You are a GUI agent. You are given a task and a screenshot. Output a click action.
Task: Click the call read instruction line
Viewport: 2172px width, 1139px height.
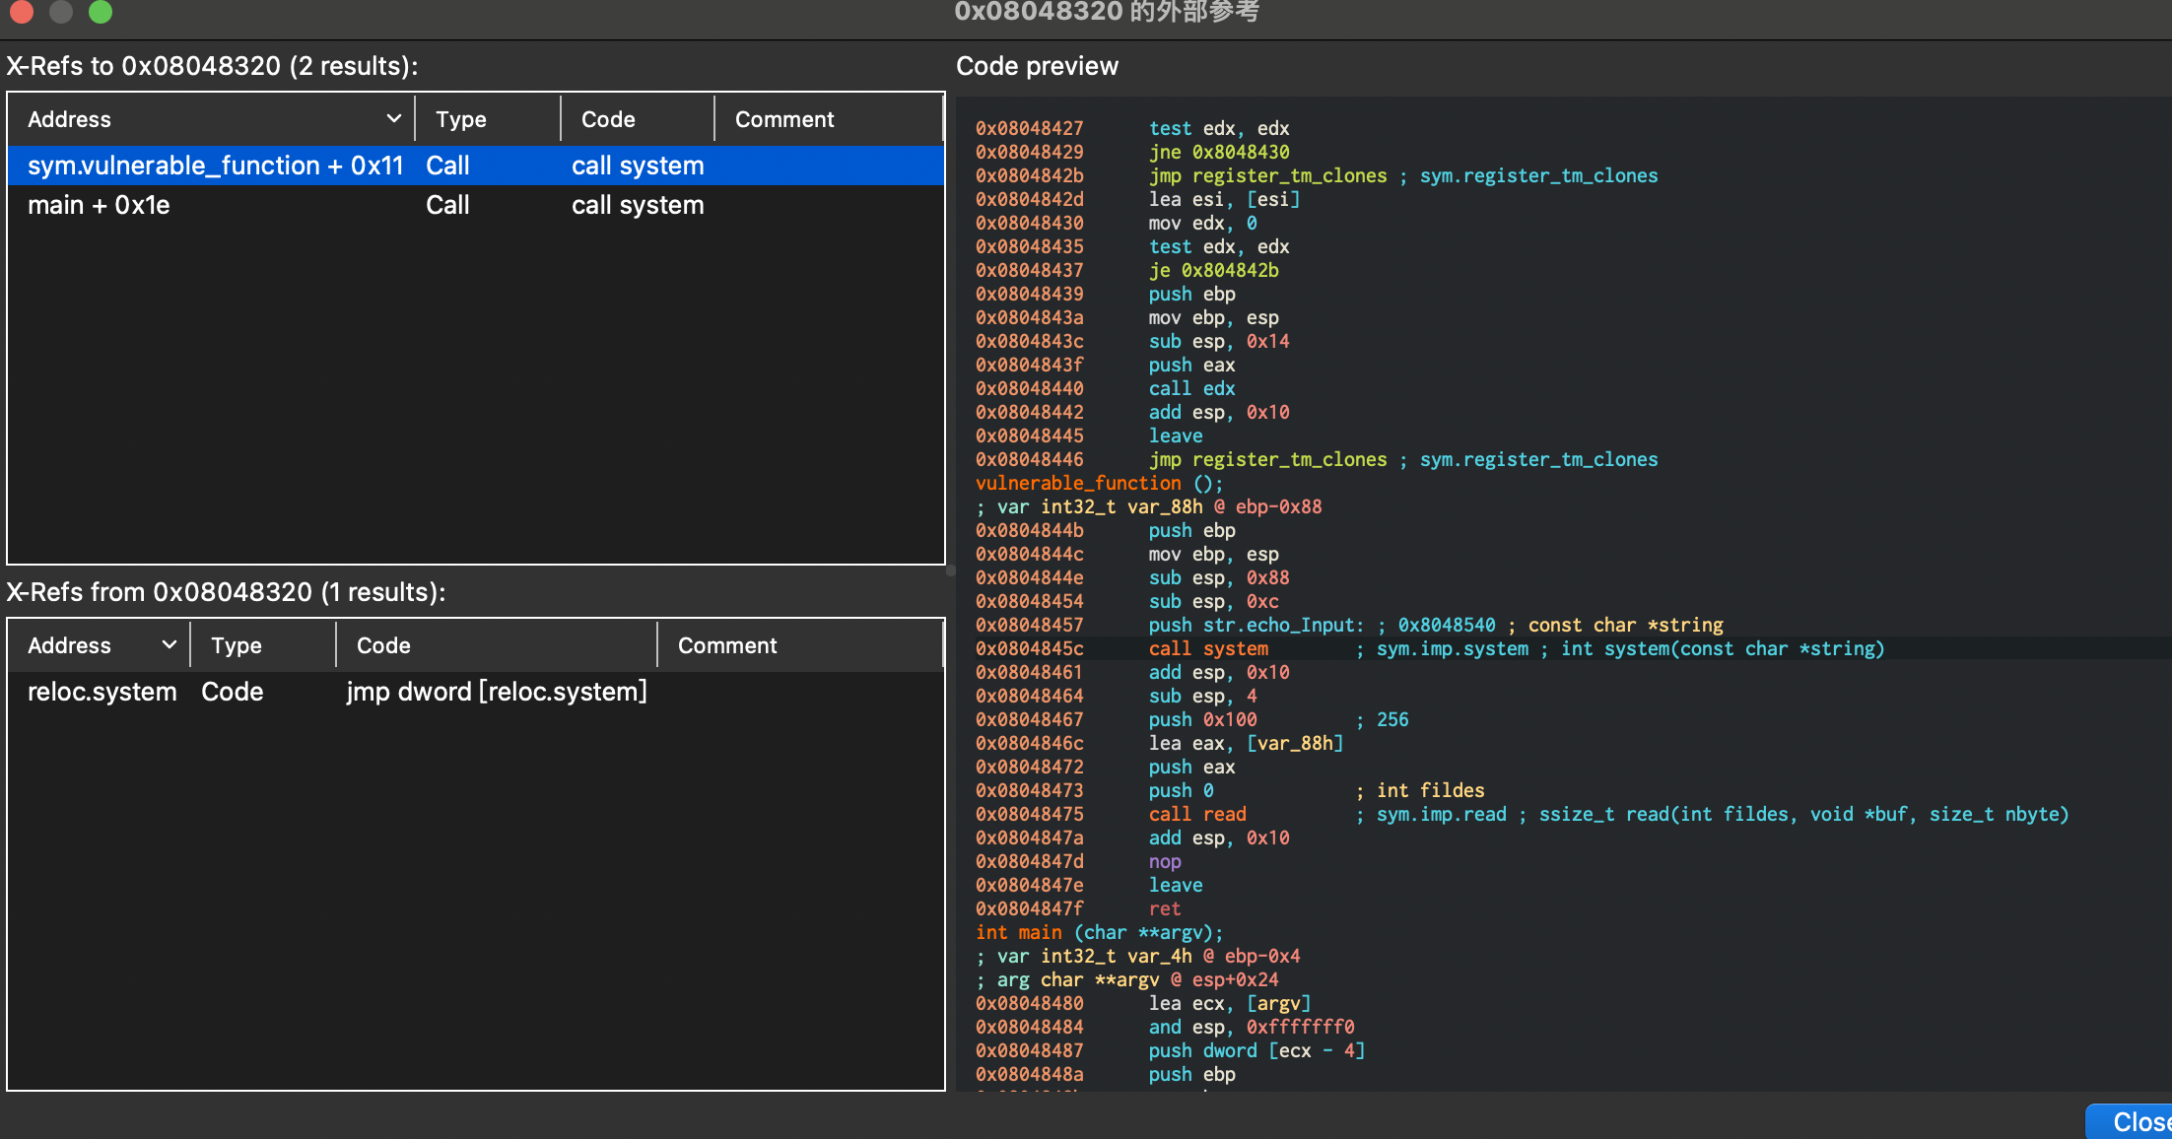(1196, 814)
